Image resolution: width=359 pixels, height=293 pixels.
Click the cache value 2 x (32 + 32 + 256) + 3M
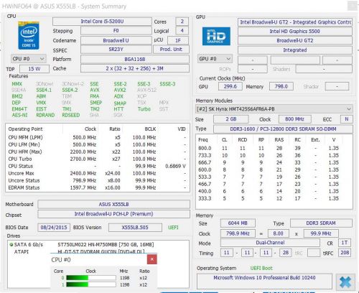pyautogui.click(x=135, y=68)
